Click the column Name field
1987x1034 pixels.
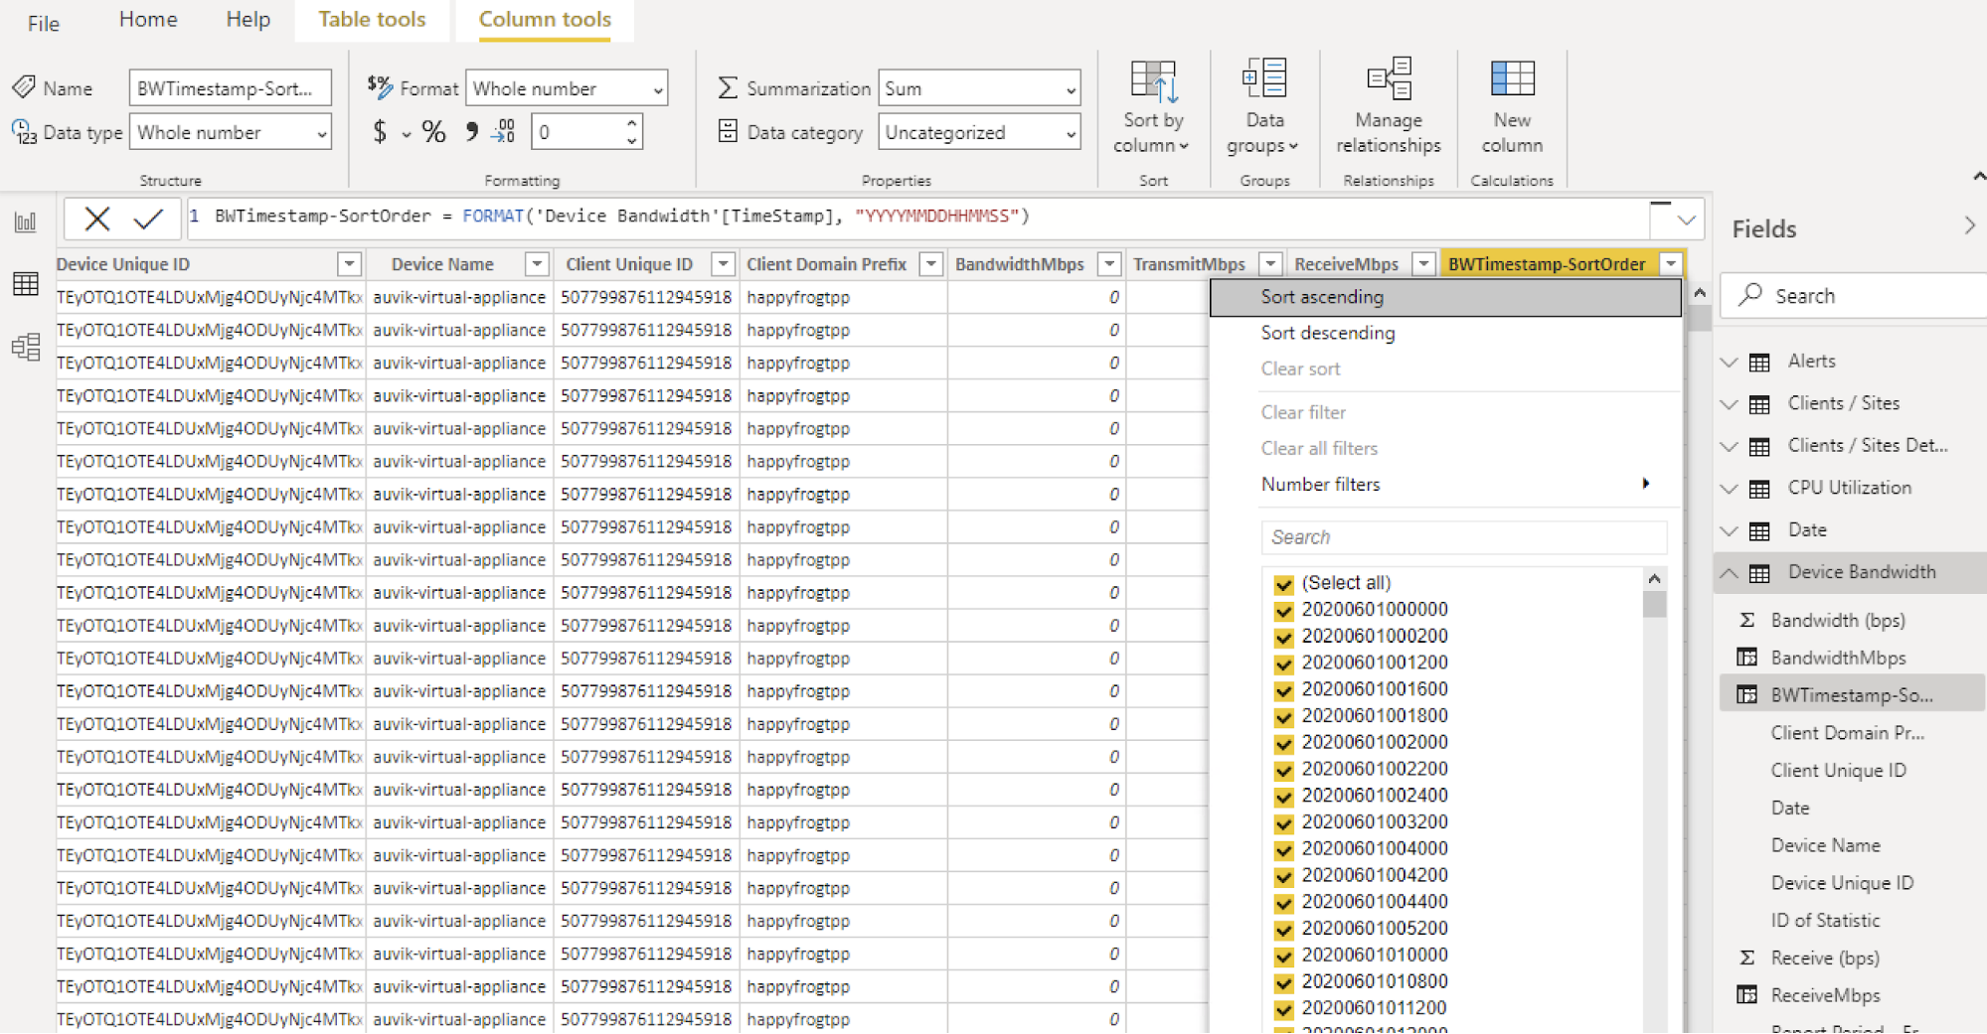[x=230, y=88]
